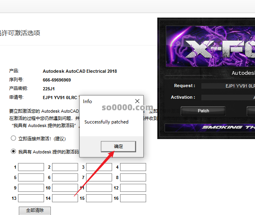Click activation code field 9
Viewport: 255px width, 215px height.
31,188
